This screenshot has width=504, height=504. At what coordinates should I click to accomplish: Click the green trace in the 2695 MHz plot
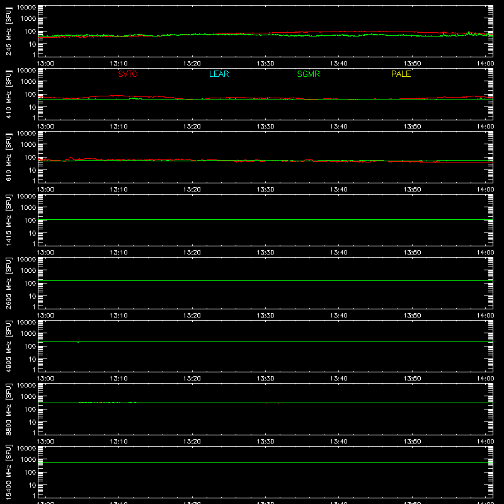(x=265, y=280)
